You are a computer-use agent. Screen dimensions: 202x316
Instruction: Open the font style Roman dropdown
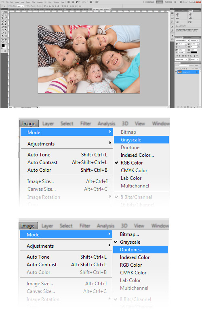tap(194, 40)
